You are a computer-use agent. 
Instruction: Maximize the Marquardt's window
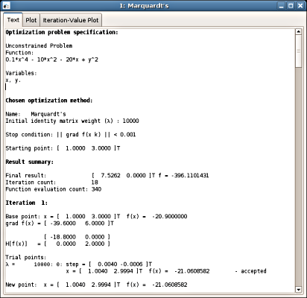pyautogui.click(x=291, y=5)
